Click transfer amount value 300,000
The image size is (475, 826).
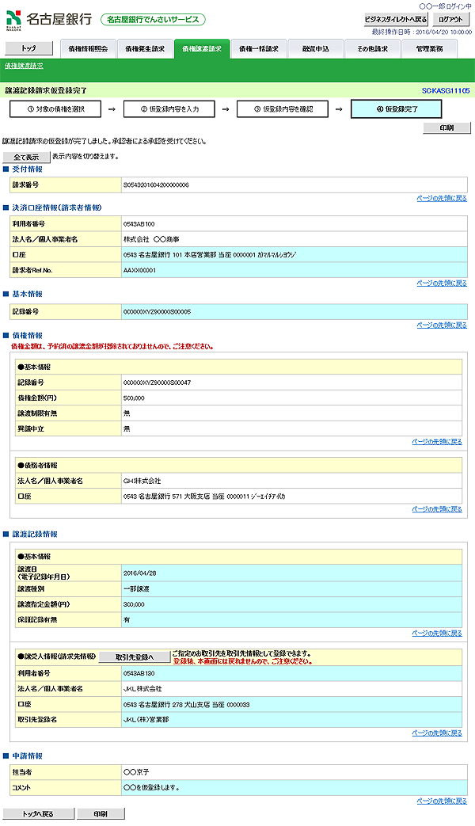coord(134,605)
